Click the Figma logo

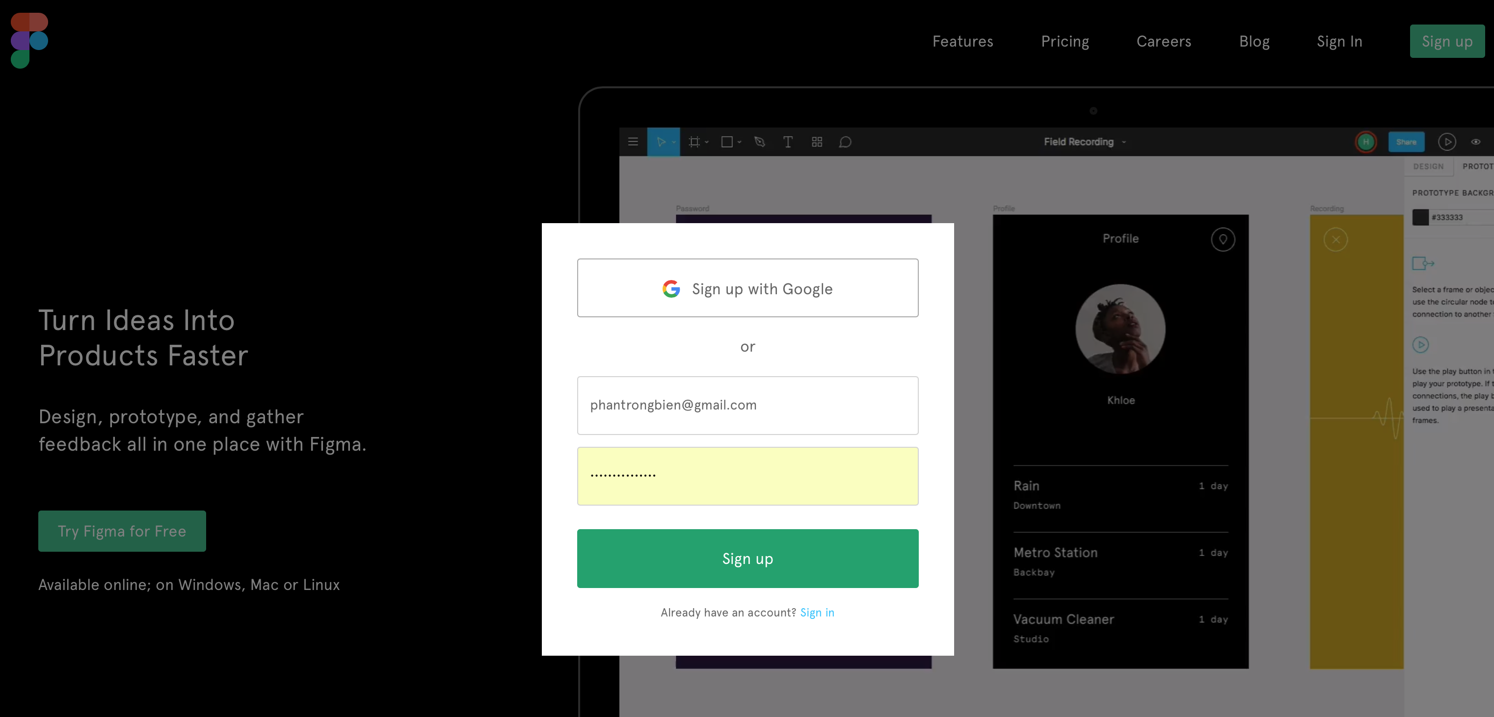[29, 41]
